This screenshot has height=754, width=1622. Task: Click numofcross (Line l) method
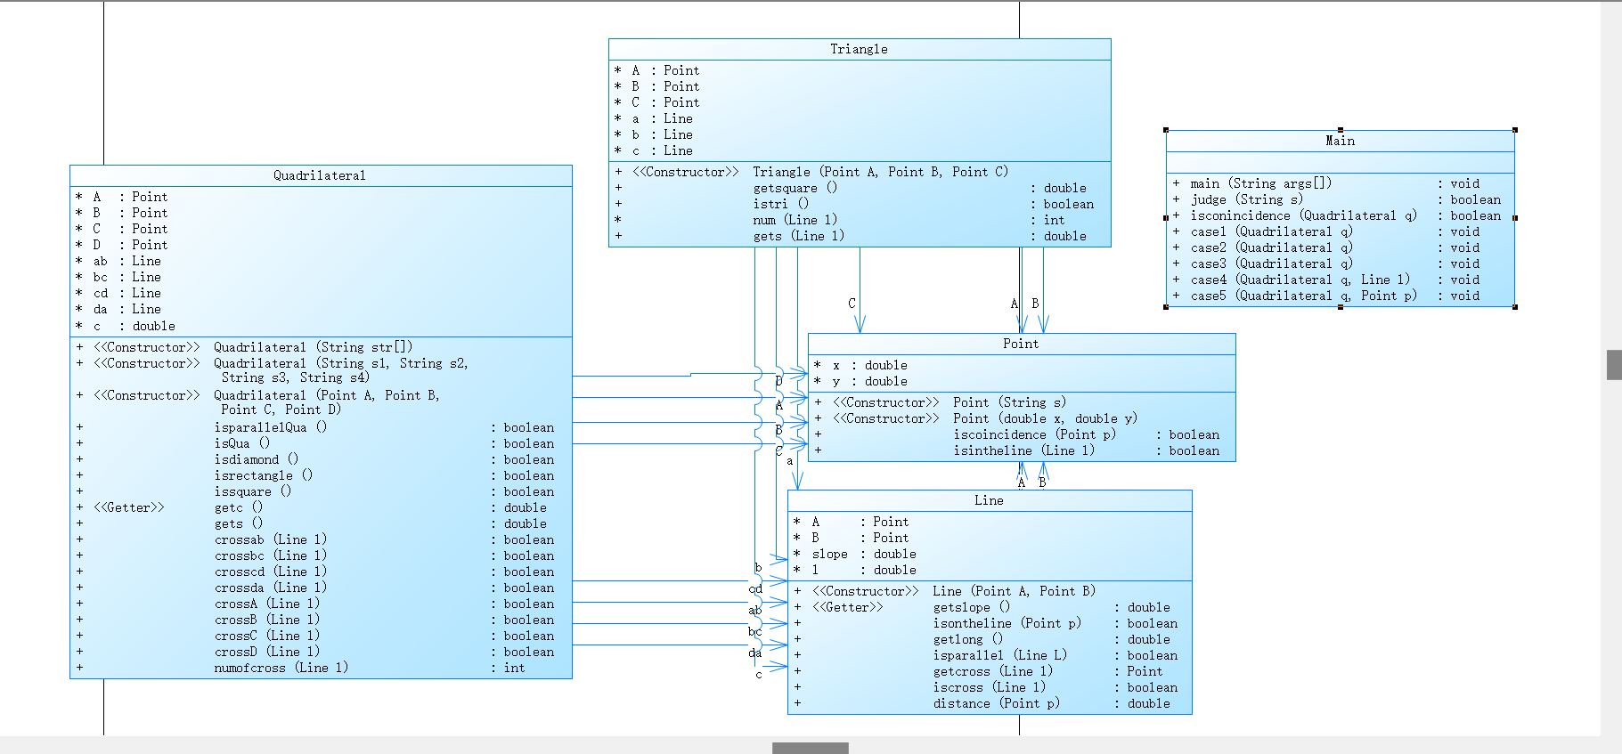coord(321,669)
